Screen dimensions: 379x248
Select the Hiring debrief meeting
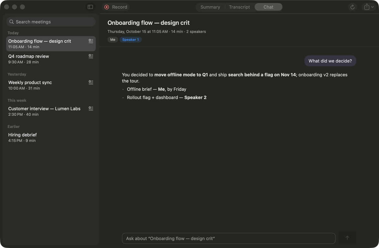[51, 137]
